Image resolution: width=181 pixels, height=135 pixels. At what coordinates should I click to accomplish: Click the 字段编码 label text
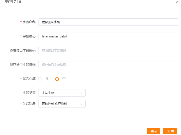pos(29,36)
